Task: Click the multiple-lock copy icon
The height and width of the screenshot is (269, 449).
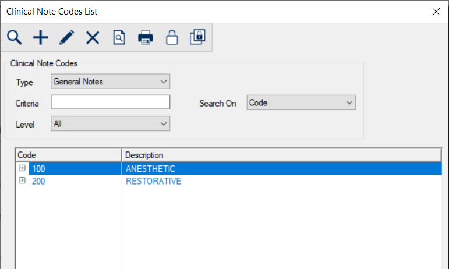Action: (197, 38)
